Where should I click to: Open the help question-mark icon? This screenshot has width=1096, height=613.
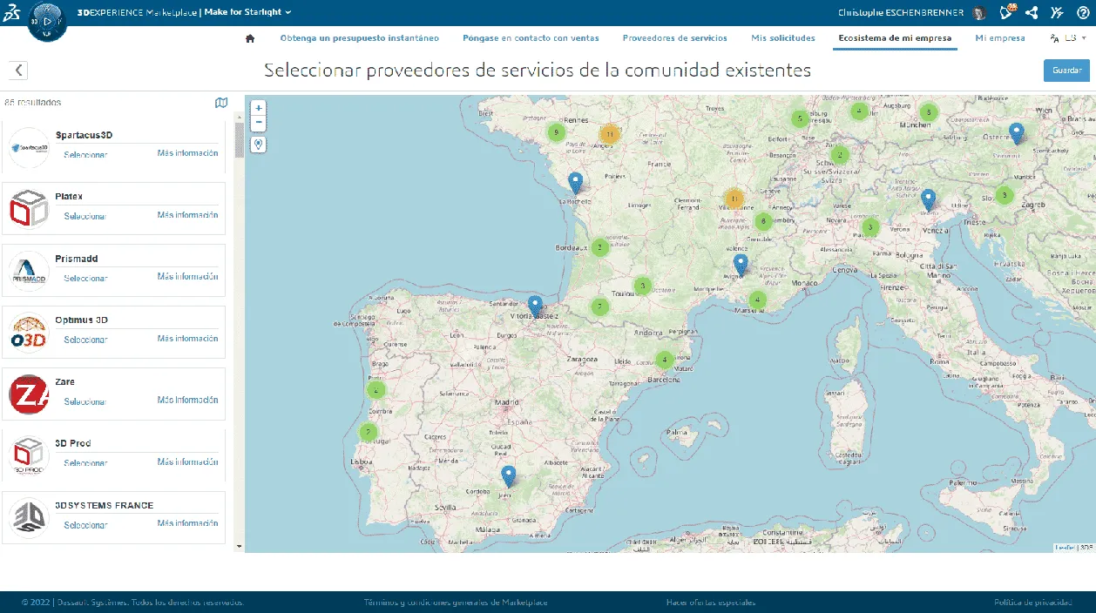1082,13
